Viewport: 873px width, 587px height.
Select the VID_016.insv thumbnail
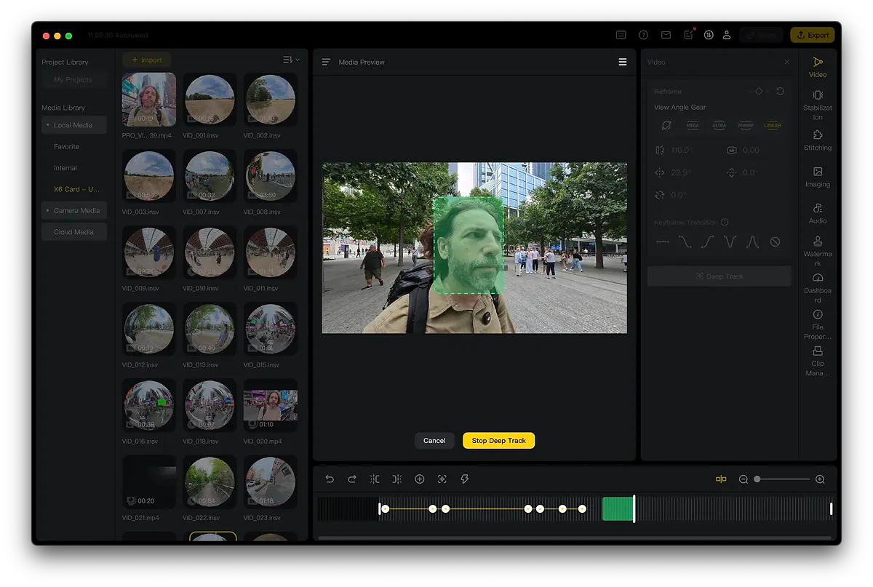click(x=149, y=404)
